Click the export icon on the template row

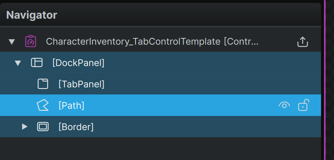point(303,42)
